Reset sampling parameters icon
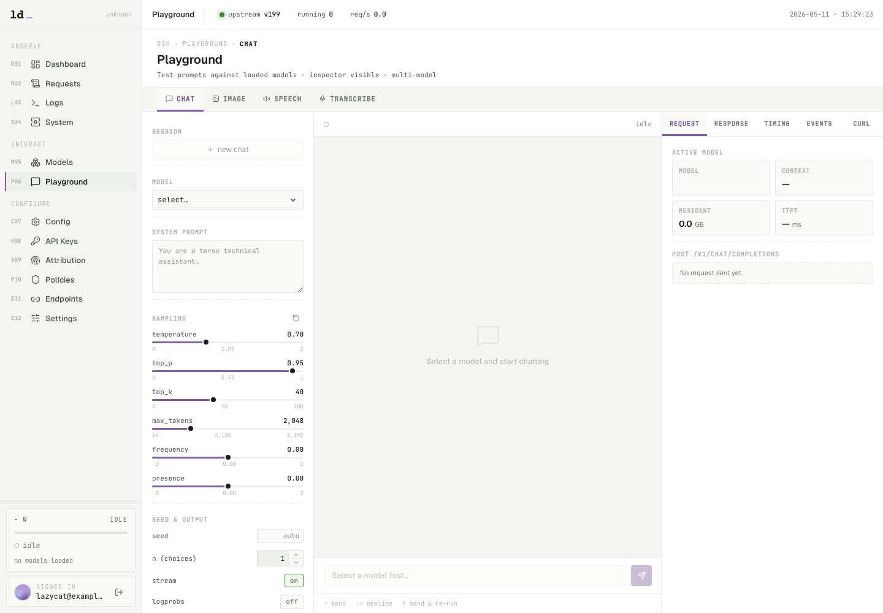The width and height of the screenshot is (883, 613). [x=296, y=318]
